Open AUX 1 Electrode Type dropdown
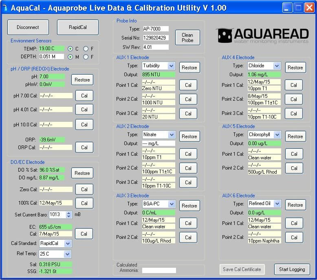The height and width of the screenshot is (280, 317). pyautogui.click(x=171, y=66)
